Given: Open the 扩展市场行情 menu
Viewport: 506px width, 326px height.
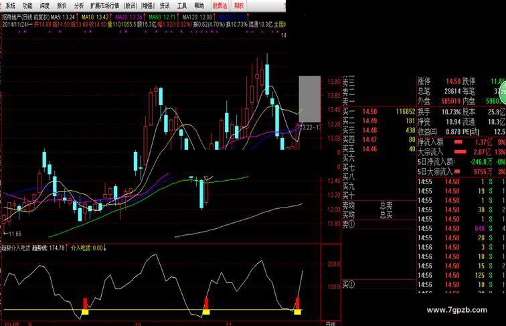Looking at the screenshot, I should point(104,5).
